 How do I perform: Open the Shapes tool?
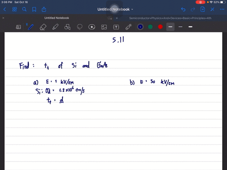67,27
